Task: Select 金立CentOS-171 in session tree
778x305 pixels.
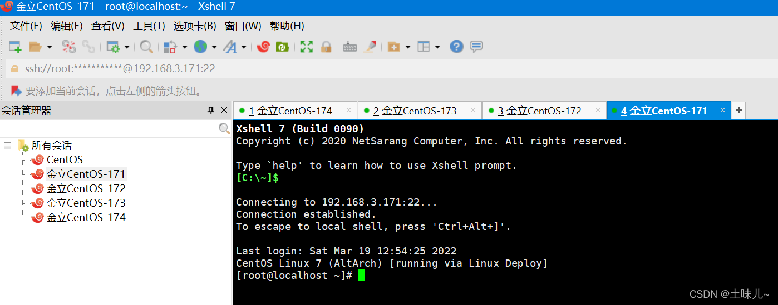Action: coord(79,174)
